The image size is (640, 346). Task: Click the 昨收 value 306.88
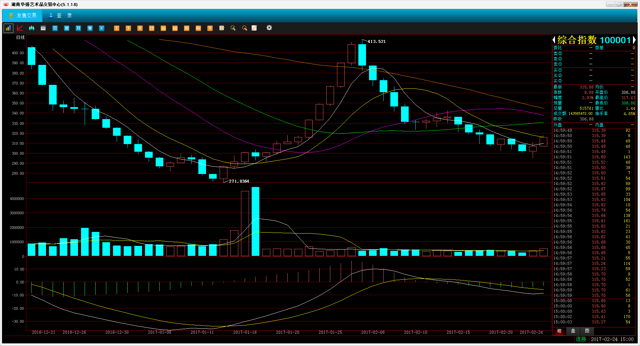click(586, 119)
